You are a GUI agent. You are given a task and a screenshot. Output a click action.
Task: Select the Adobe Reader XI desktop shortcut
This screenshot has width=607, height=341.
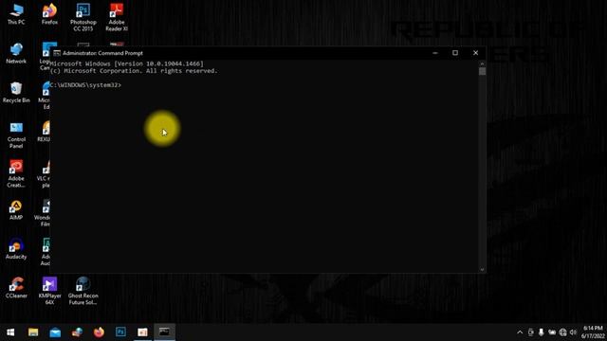click(x=117, y=17)
